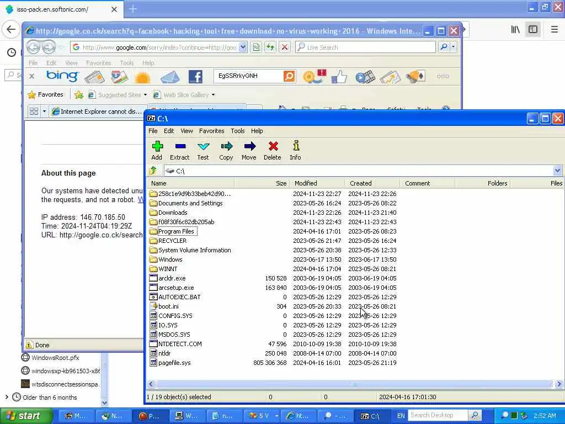Click the red Delete icon in 7-Zip
This screenshot has width=565, height=424.
273,150
